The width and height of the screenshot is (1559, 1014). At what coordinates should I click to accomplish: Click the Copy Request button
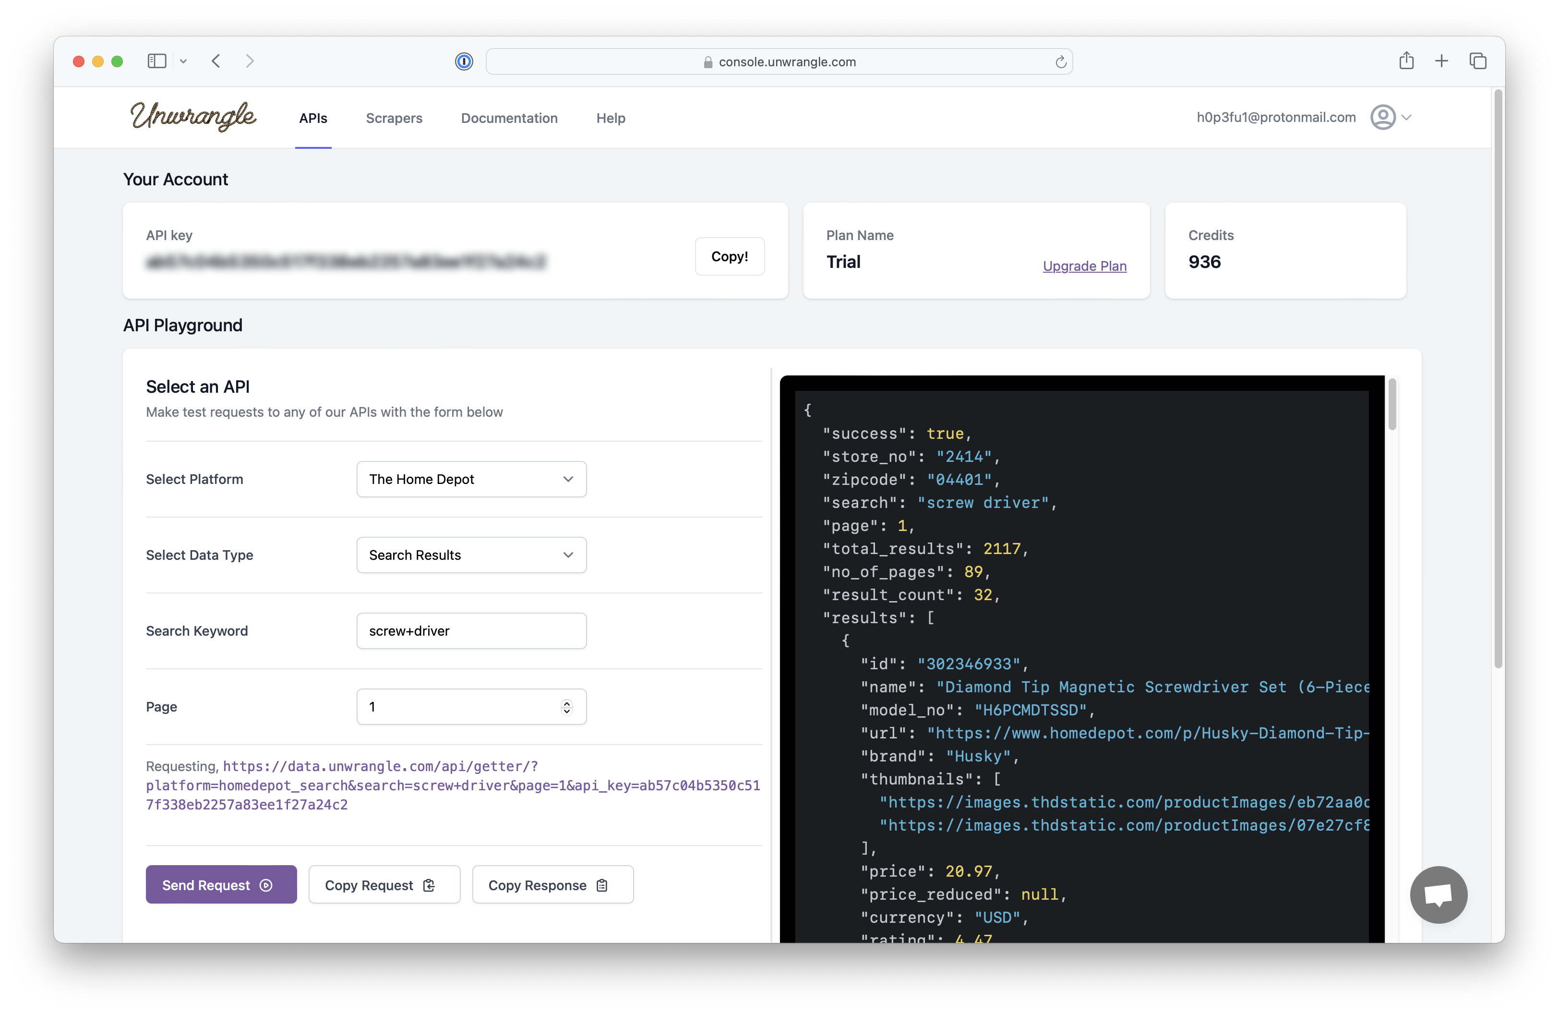pyautogui.click(x=384, y=885)
